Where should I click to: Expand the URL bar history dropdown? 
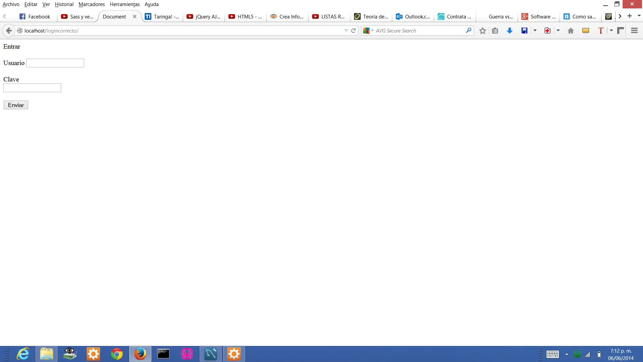346,31
